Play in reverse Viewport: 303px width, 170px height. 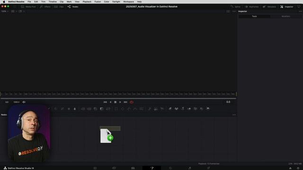(x=110, y=102)
